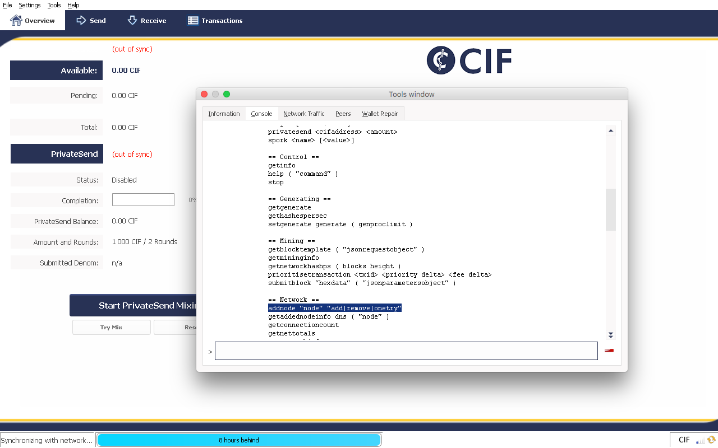718x448 pixels.
Task: Click the Transactions list icon
Action: pos(193,21)
